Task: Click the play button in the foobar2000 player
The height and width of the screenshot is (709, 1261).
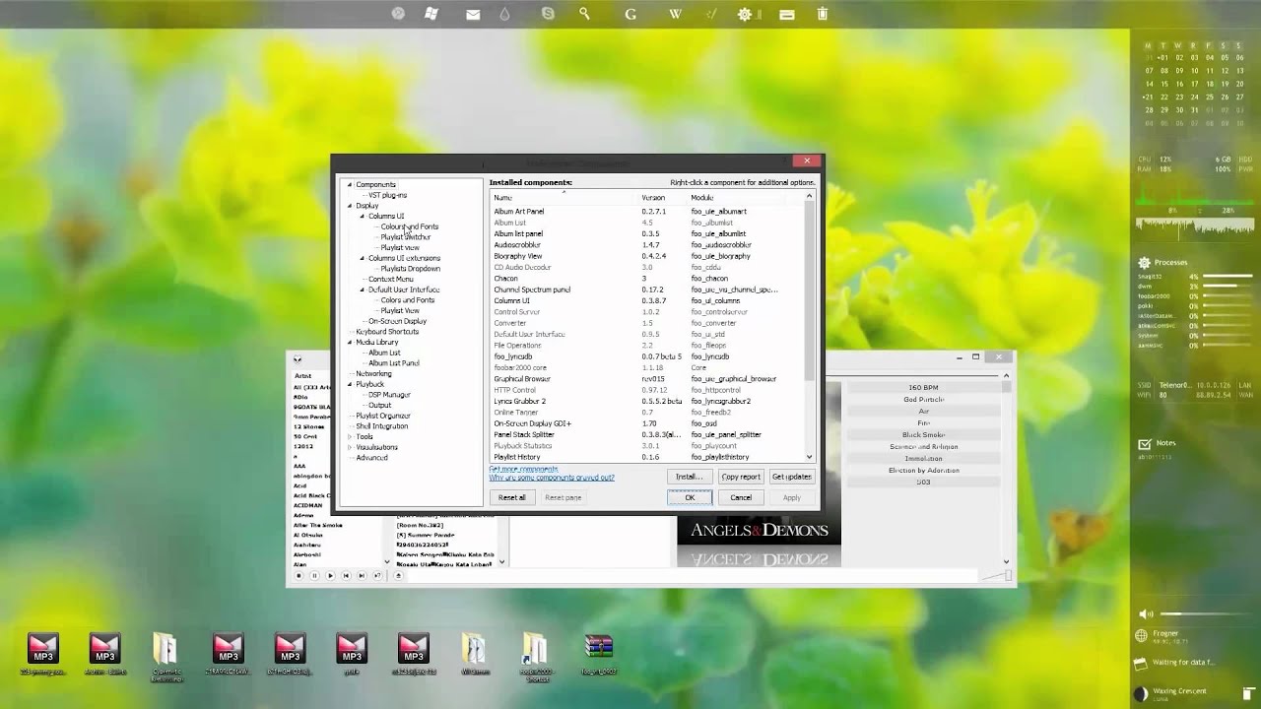Action: click(x=330, y=575)
